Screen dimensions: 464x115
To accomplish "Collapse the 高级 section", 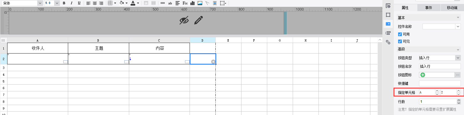I will coord(458,49).
